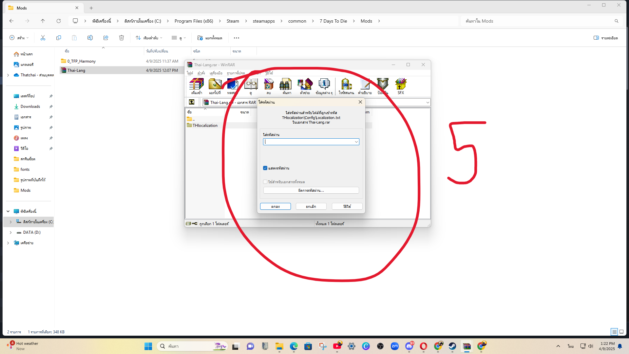The height and width of the screenshot is (354, 629).
Task: Open WinRAR's File (ไฟล์) menu
Action: pyautogui.click(x=190, y=73)
